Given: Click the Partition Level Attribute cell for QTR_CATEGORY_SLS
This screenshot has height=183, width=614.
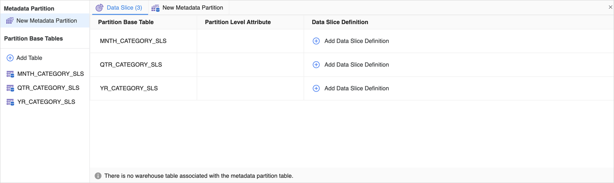Looking at the screenshot, I should [x=250, y=65].
